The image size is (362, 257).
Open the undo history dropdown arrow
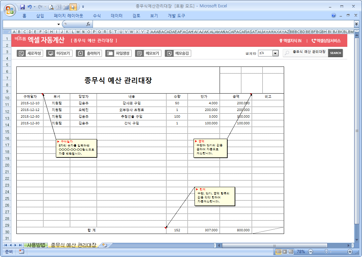[x=35, y=7]
